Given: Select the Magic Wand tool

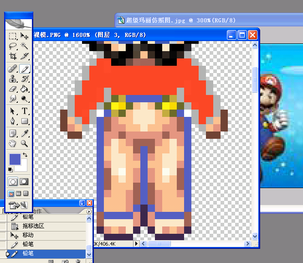Looking at the screenshot, I should [25, 46].
